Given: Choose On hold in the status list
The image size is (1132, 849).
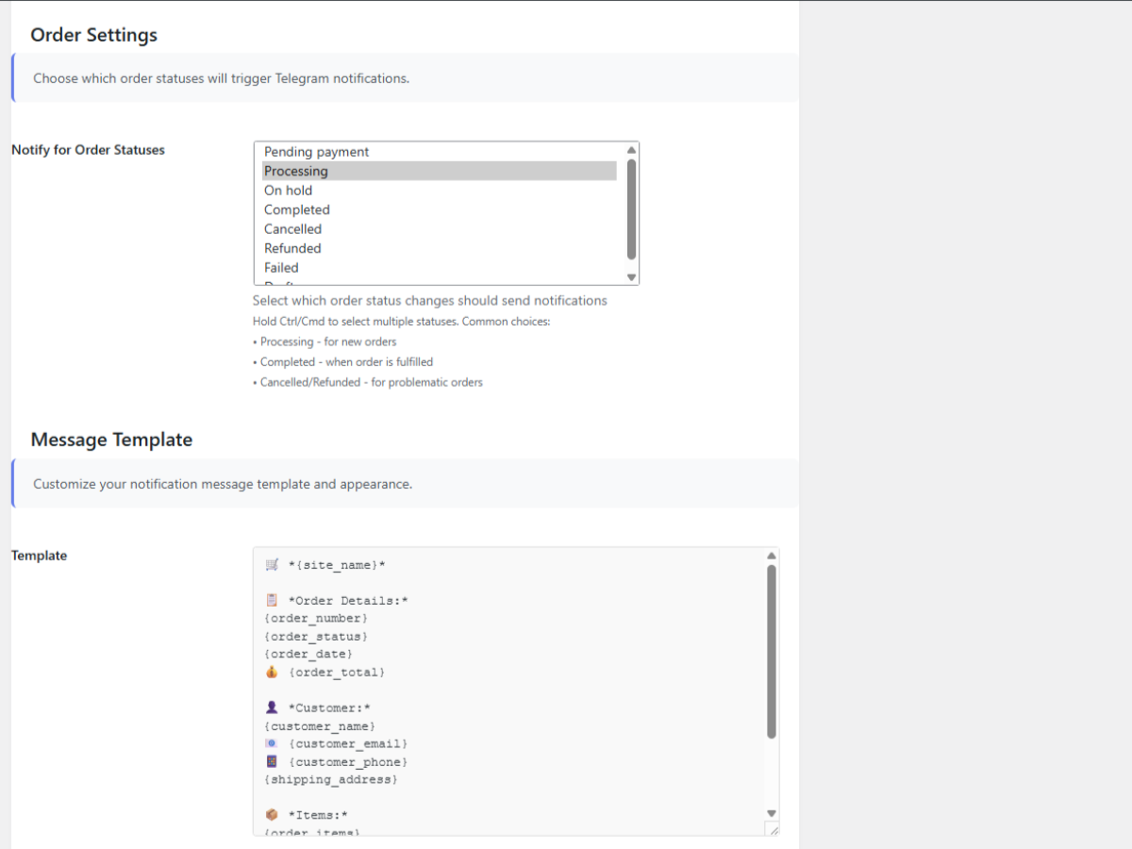Looking at the screenshot, I should [288, 191].
